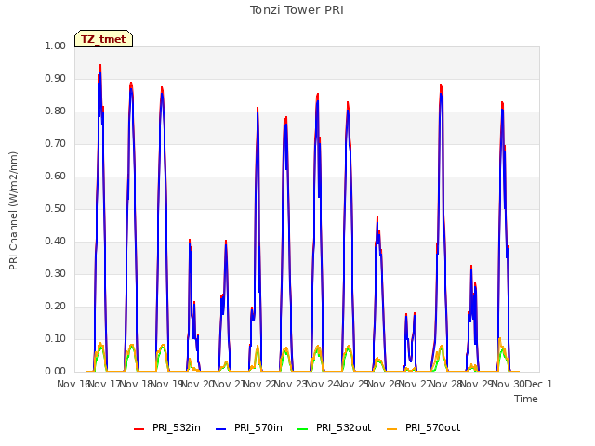Click the Nov 16 x-axis tick label

pyautogui.click(x=73, y=384)
